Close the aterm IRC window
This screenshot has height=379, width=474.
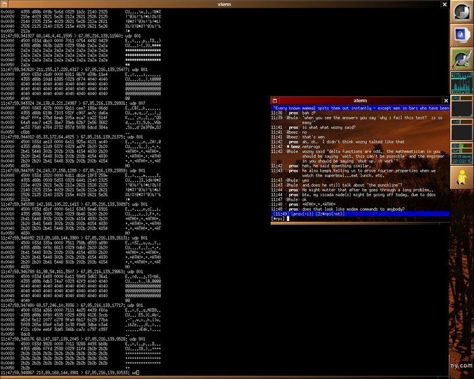(446, 101)
